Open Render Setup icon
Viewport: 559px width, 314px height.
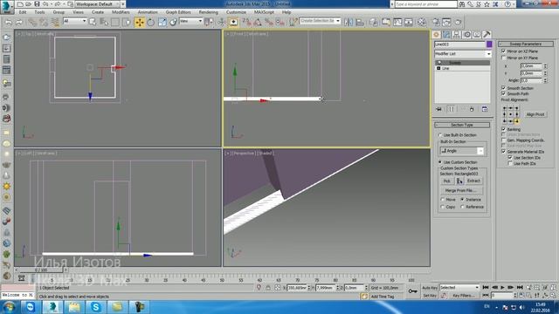pyautogui.click(x=436, y=22)
